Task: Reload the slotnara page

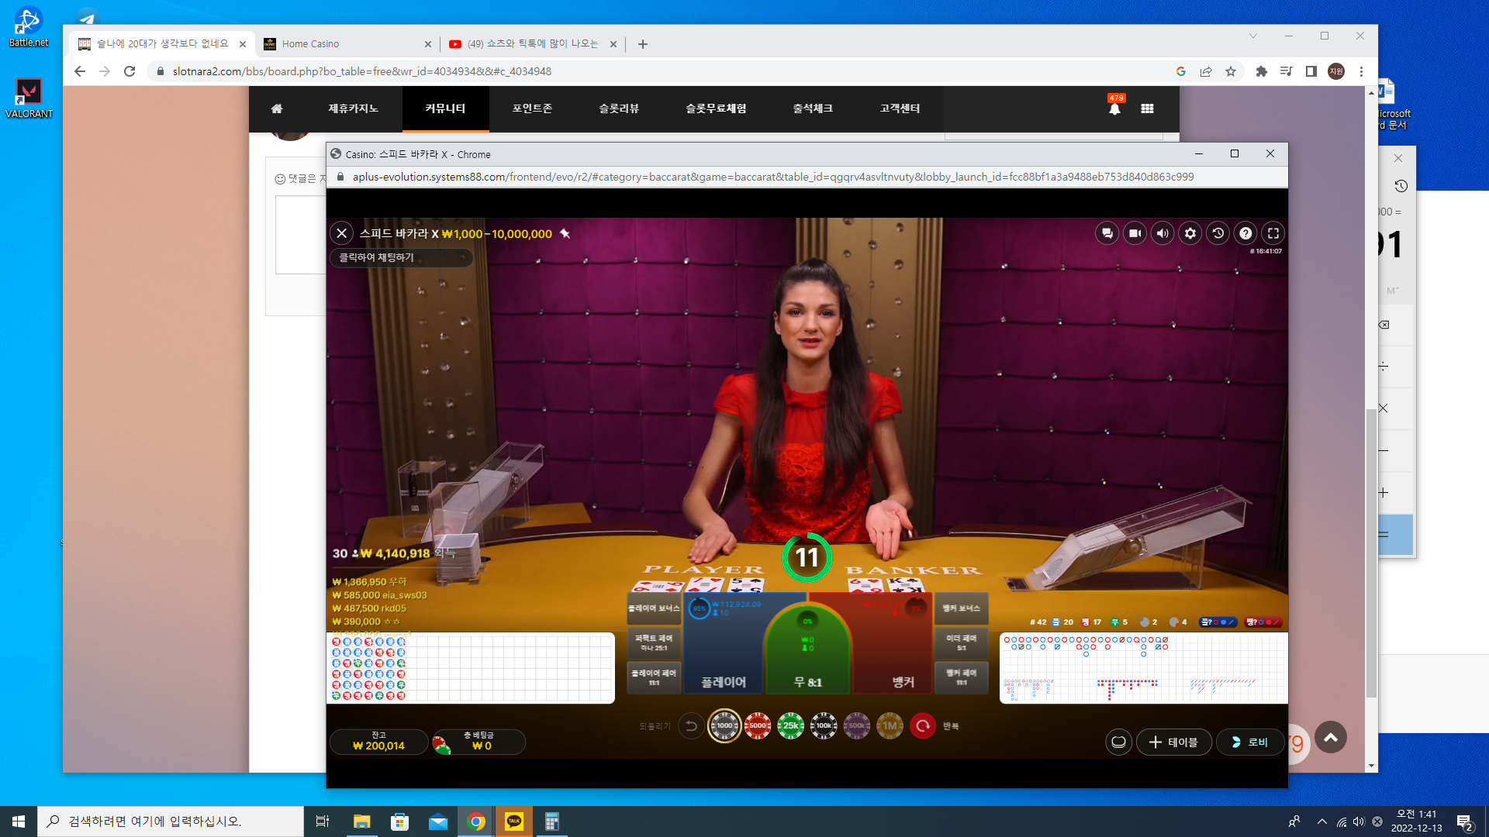Action: [x=130, y=71]
